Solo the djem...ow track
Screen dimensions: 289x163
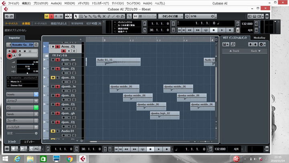click(57, 60)
